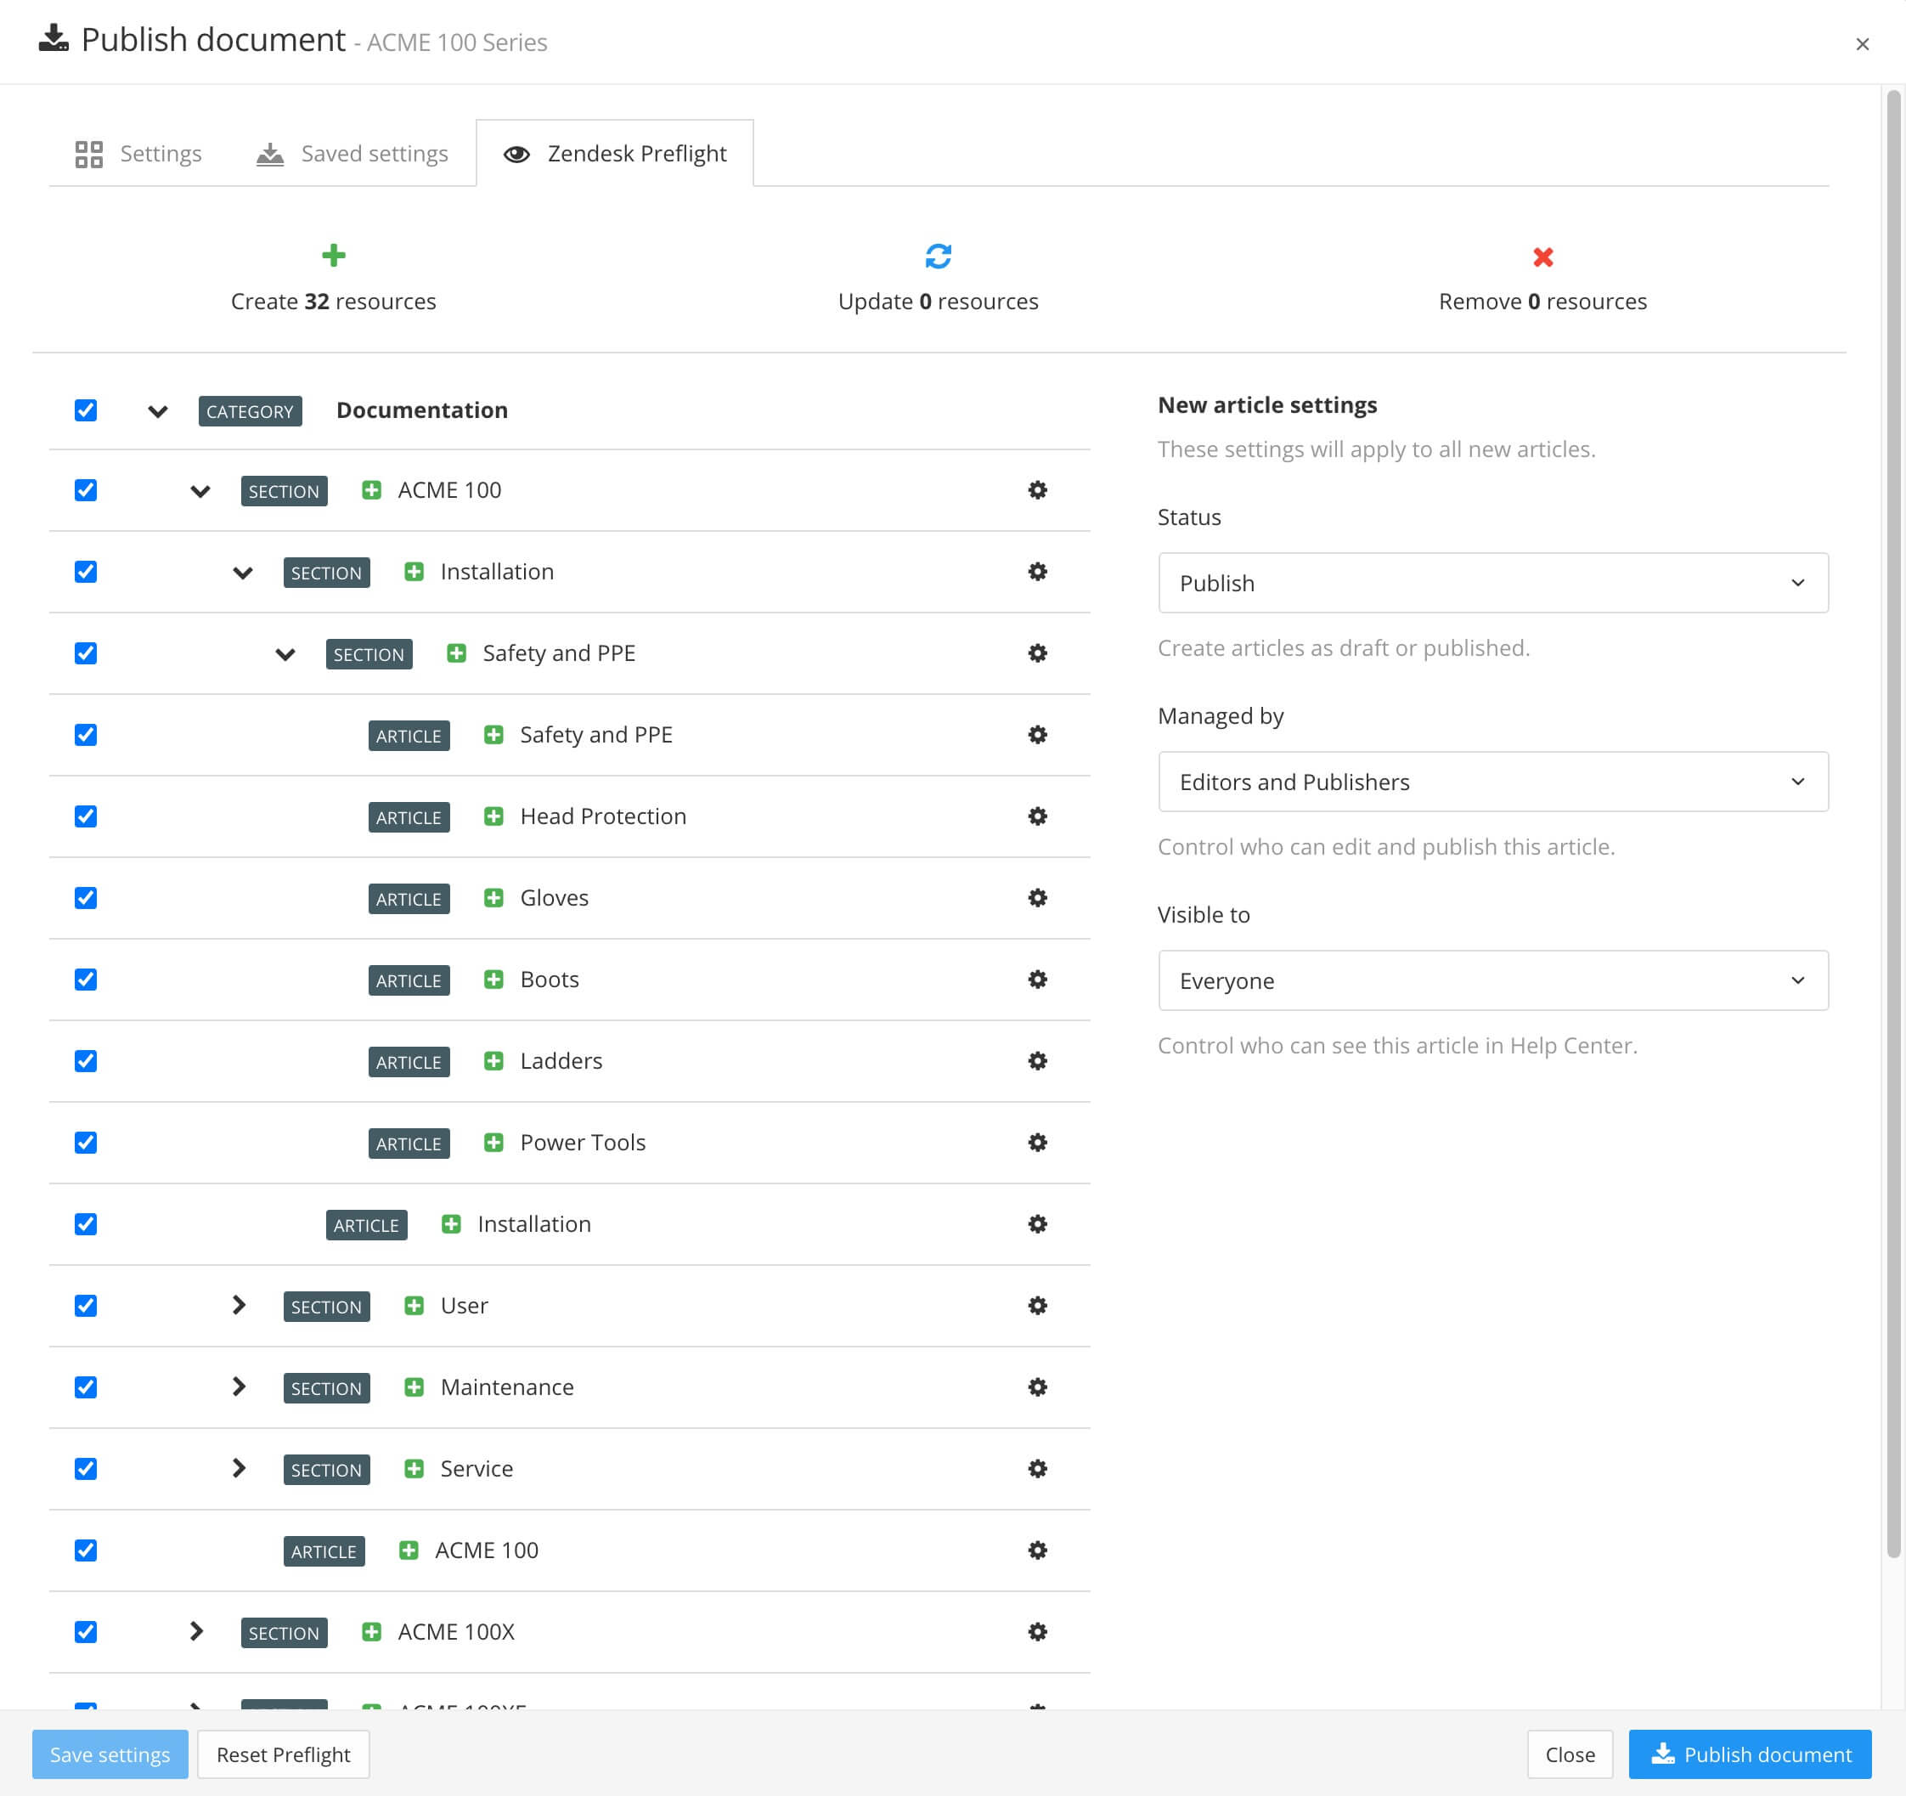Uncheck the Gloves article checkbox
Image resolution: width=1906 pixels, height=1796 pixels.
click(x=85, y=897)
